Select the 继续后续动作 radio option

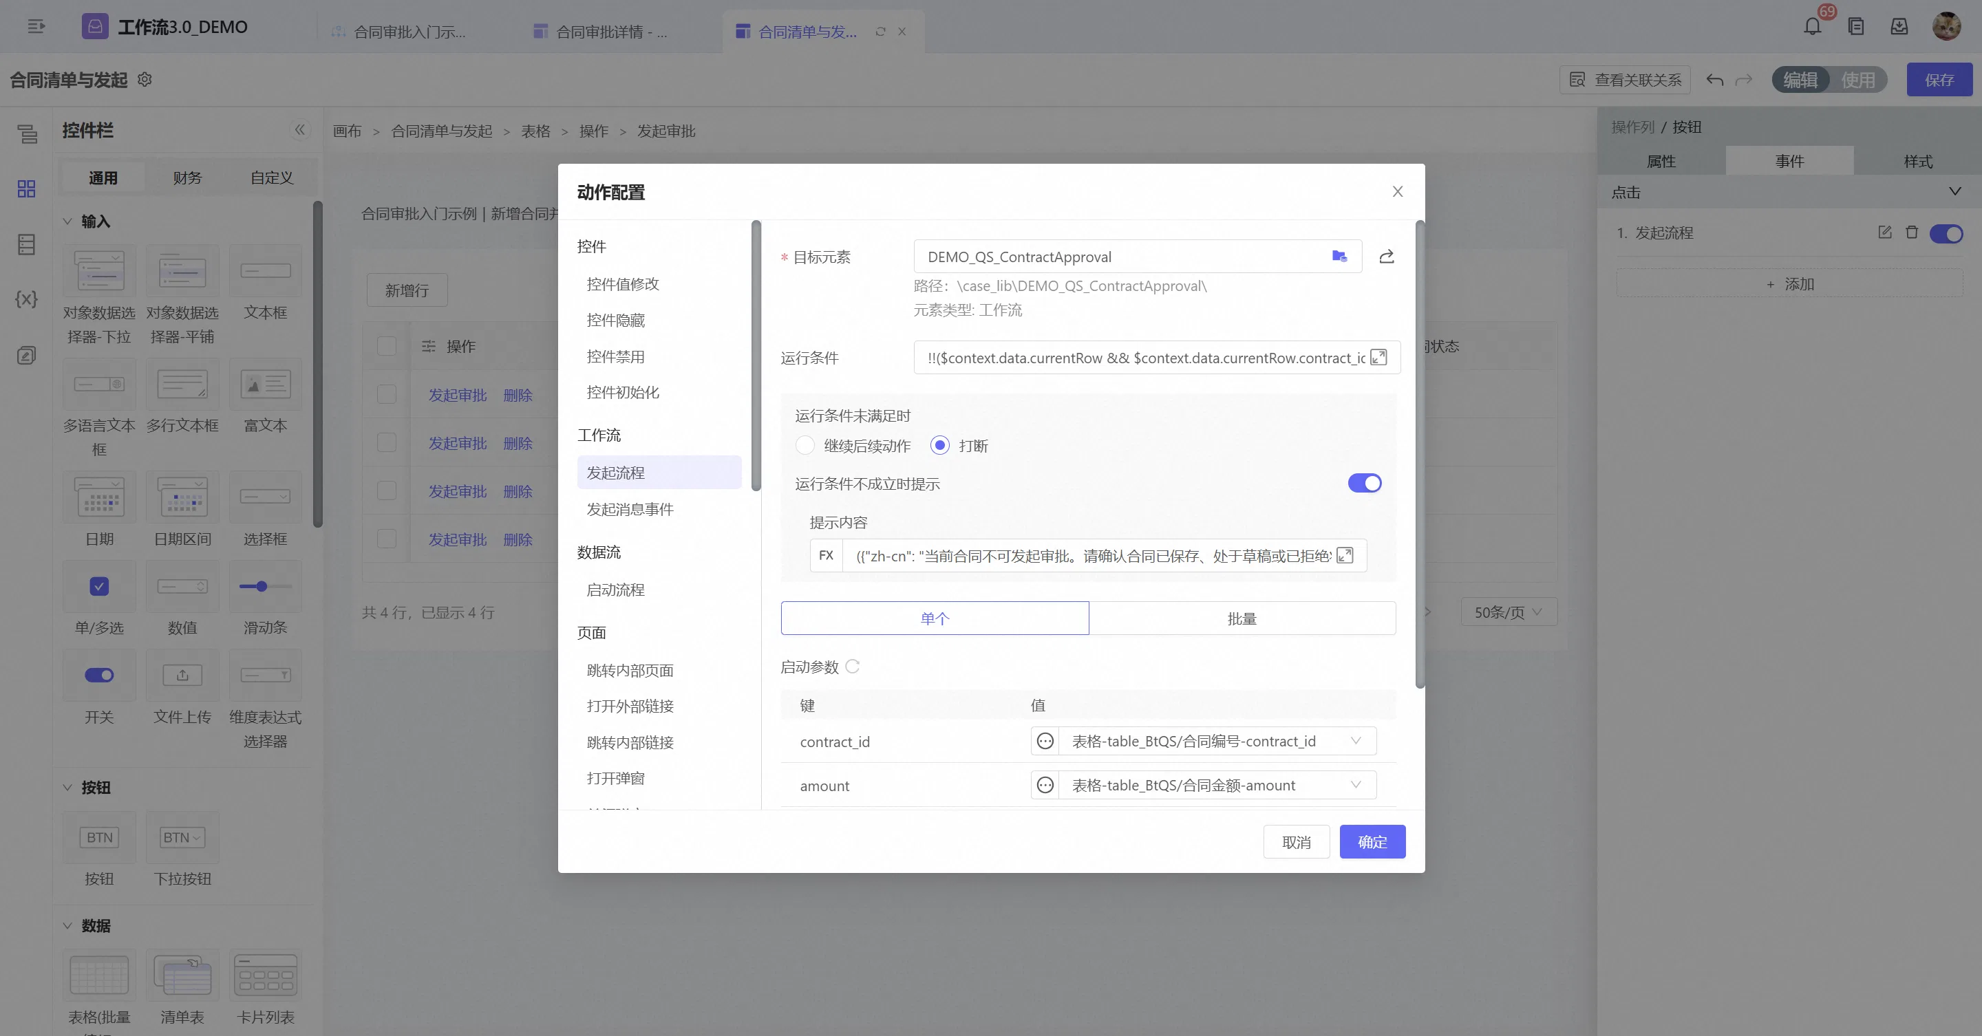[804, 445]
